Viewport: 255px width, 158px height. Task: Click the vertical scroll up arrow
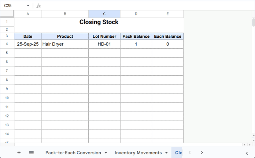tap(254, 135)
